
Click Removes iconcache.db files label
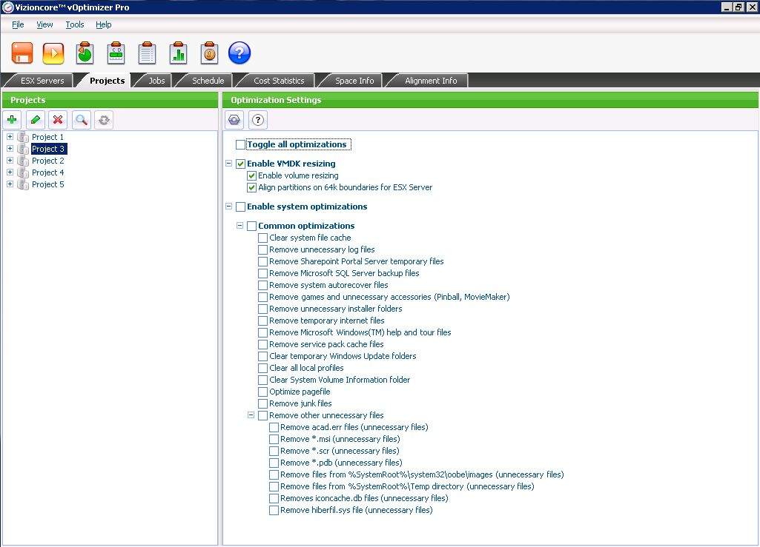pyautogui.click(x=364, y=499)
